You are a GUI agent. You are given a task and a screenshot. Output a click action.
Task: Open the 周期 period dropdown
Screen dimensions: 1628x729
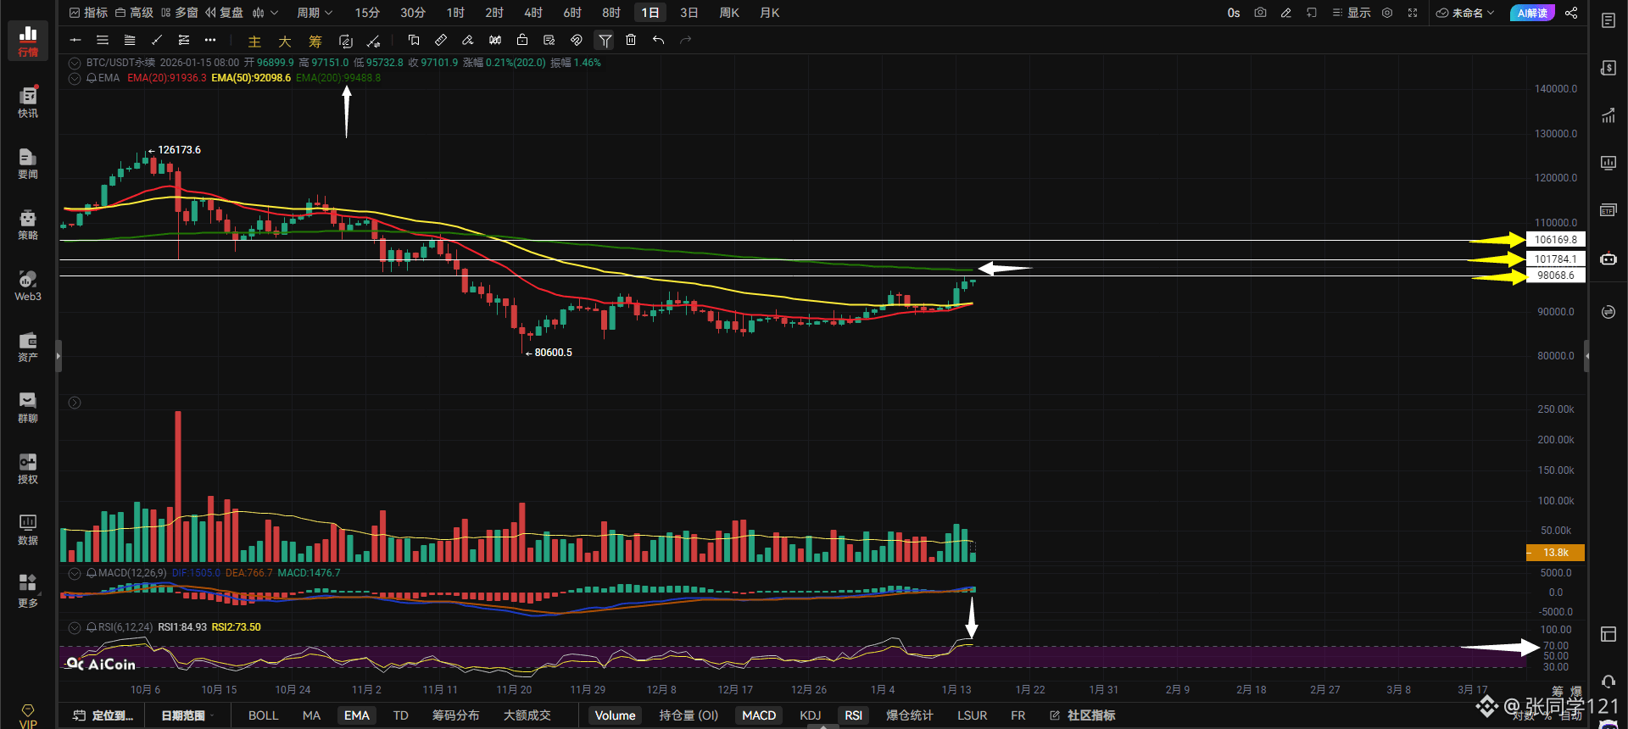[x=314, y=13]
